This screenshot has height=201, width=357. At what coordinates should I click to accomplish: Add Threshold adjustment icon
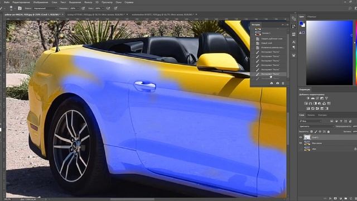tap(317, 108)
